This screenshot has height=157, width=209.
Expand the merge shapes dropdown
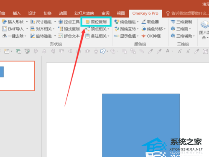(117, 51)
